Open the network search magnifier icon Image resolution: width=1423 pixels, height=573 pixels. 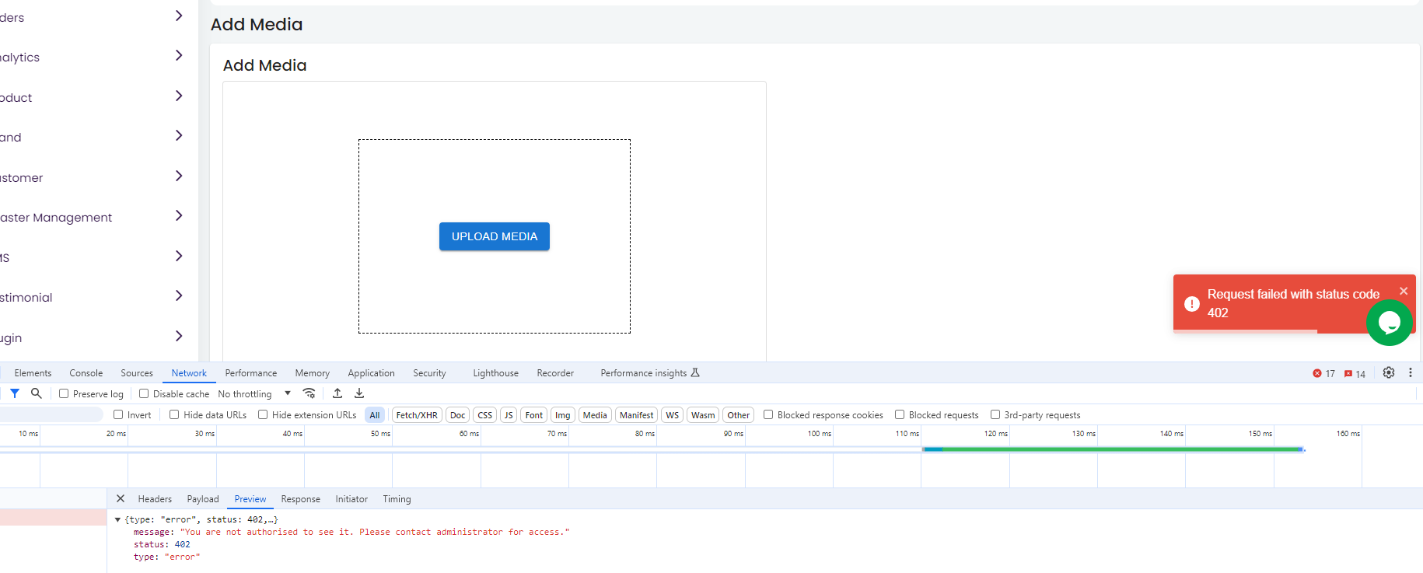36,393
